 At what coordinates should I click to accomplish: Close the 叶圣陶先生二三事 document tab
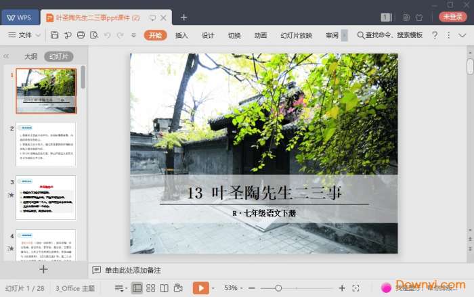pos(164,18)
